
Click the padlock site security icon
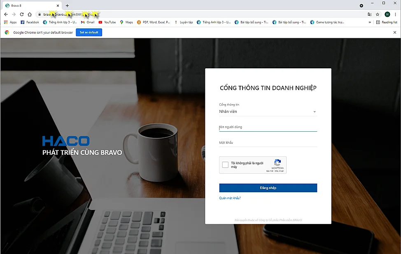[x=40, y=14]
